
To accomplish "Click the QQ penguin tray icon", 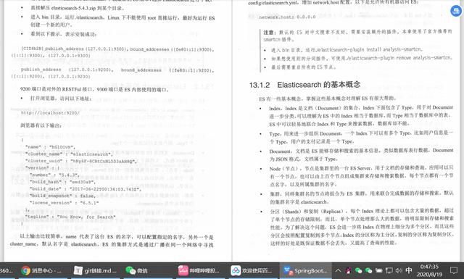I will coord(348,270).
